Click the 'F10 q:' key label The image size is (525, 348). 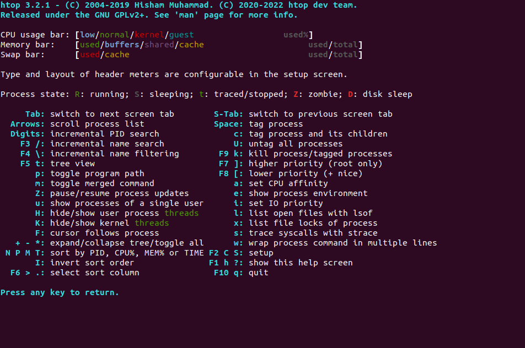(229, 273)
